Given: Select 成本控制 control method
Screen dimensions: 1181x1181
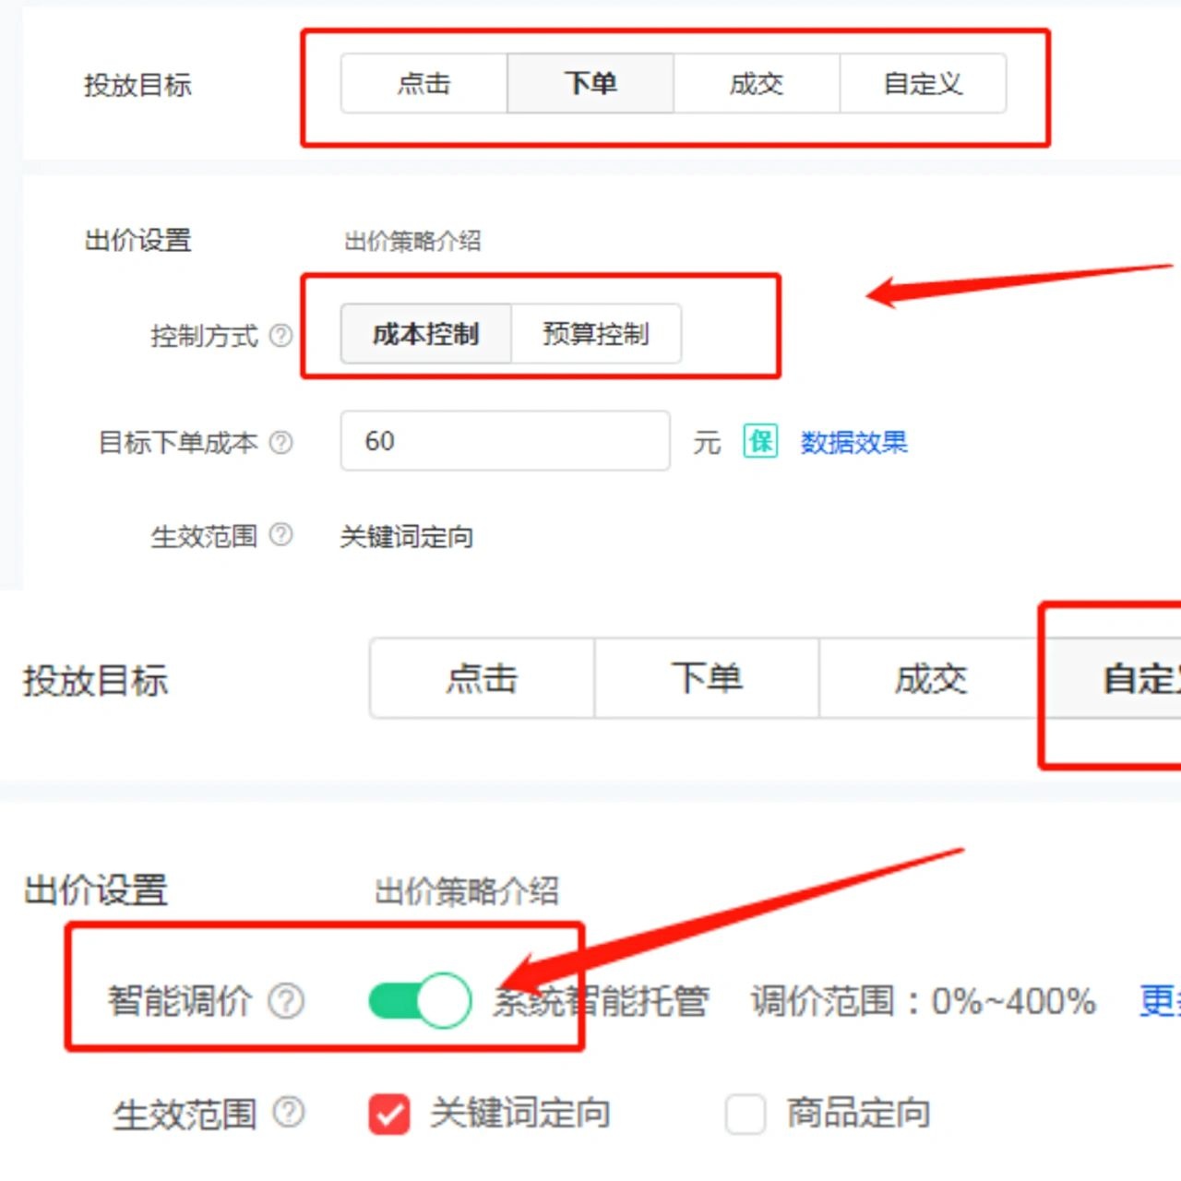Looking at the screenshot, I should click(425, 334).
